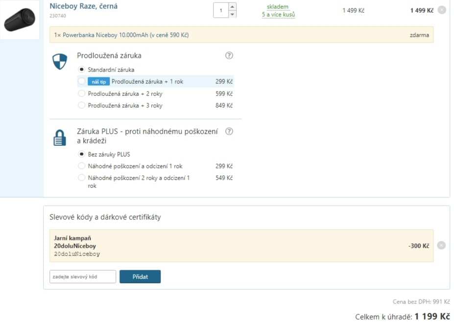Click the total 'Celkem k úhradě: 1 199 Kč'
454x325 pixels.
pos(403,316)
